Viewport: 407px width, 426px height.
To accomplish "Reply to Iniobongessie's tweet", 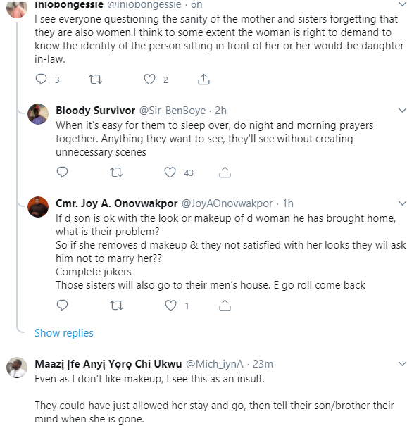I will pos(42,80).
